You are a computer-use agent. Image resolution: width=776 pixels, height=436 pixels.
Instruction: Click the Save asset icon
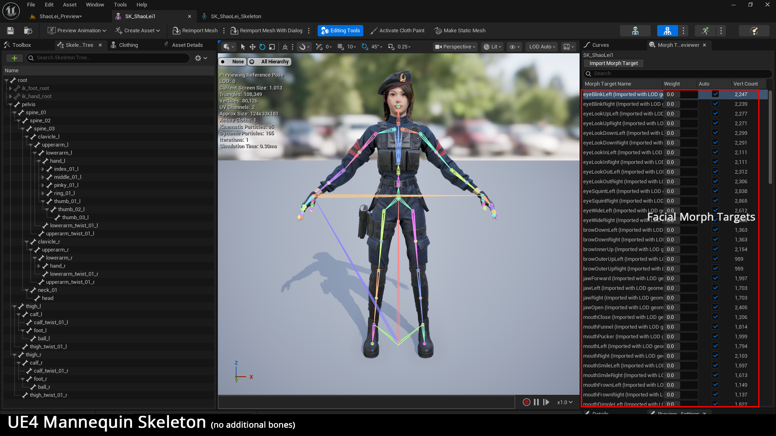(11, 31)
